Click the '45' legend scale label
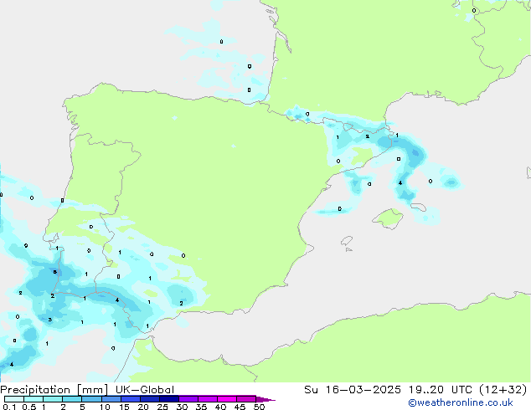The height and width of the screenshot is (410, 531). [240, 407]
